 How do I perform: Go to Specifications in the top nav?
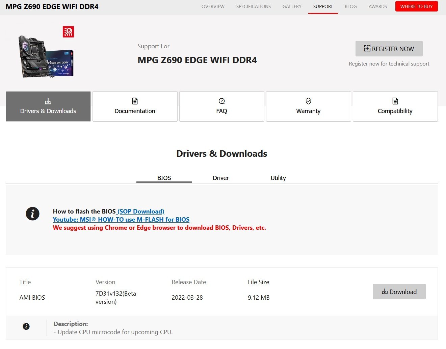pos(254,6)
